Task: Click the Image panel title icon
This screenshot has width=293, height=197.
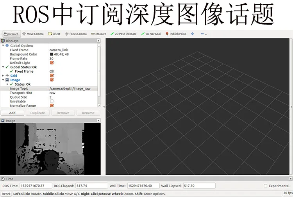Action: (x=3, y=121)
